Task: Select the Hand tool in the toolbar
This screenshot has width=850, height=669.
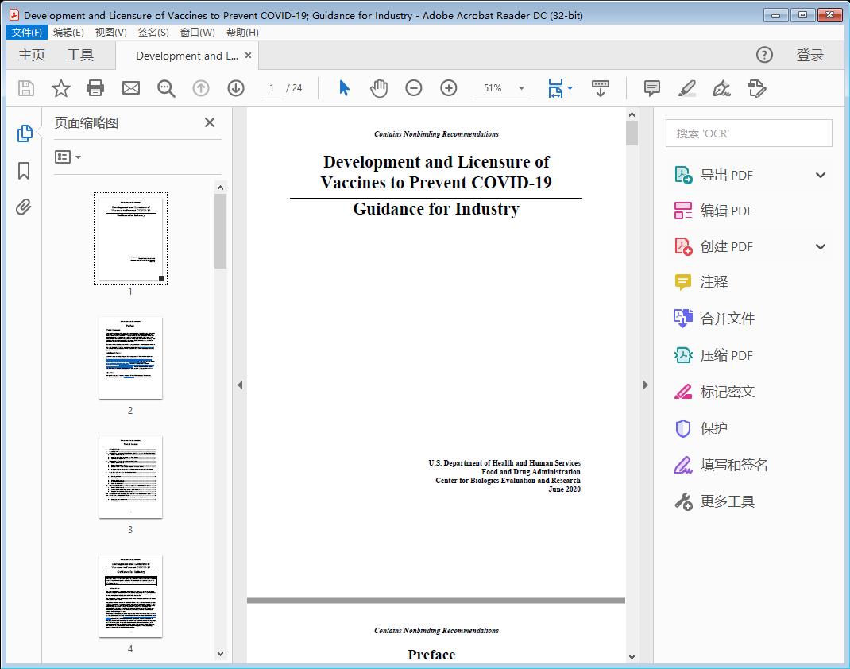Action: pos(379,88)
